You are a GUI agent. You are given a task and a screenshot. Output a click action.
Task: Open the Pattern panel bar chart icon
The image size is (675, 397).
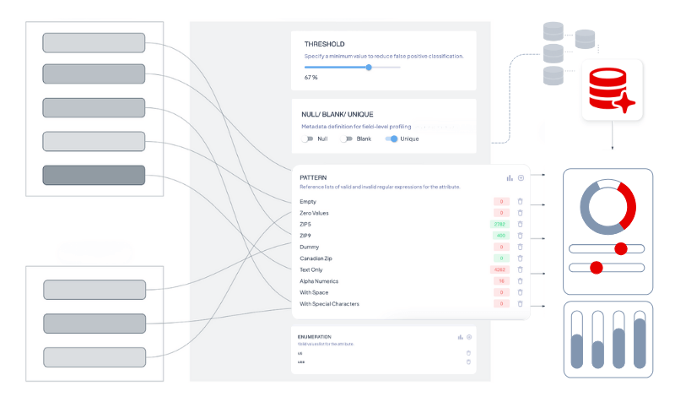pos(510,178)
